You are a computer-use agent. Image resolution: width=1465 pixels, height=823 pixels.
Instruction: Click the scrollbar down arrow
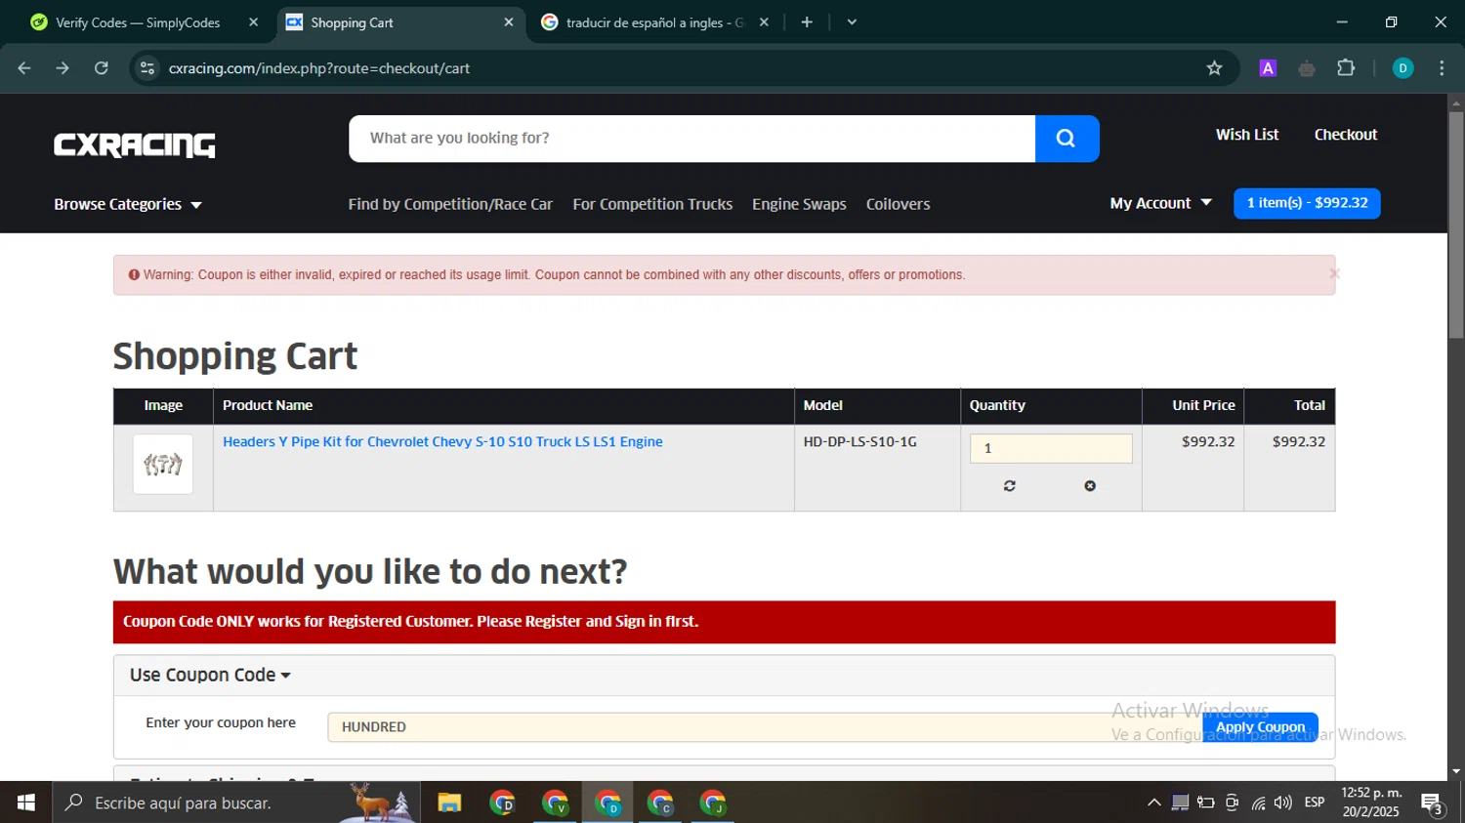coord(1456,771)
